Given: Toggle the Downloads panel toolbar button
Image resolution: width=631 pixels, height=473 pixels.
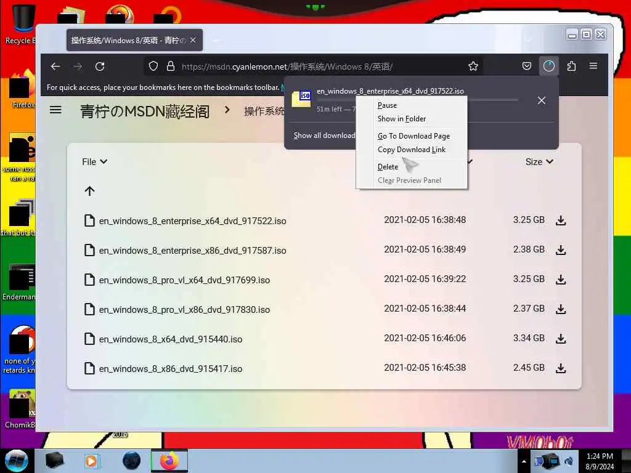Looking at the screenshot, I should [x=549, y=66].
